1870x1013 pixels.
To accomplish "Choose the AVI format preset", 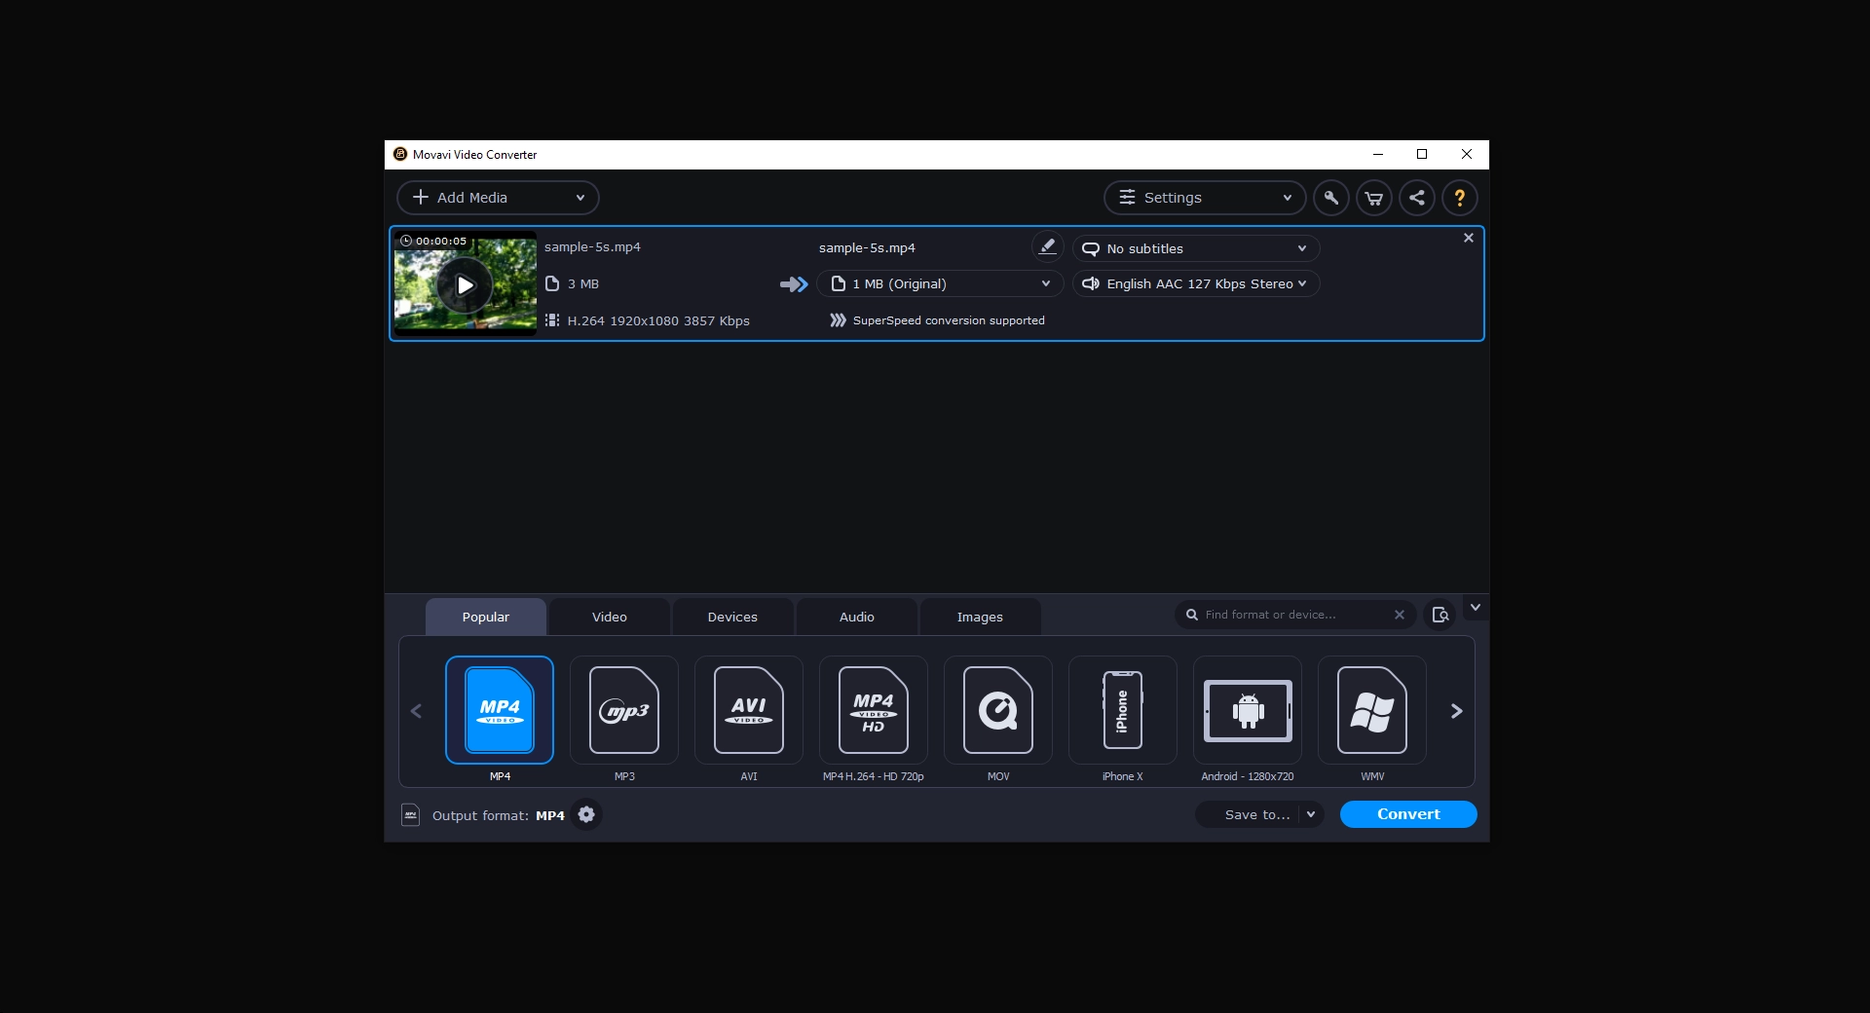I will (x=748, y=711).
